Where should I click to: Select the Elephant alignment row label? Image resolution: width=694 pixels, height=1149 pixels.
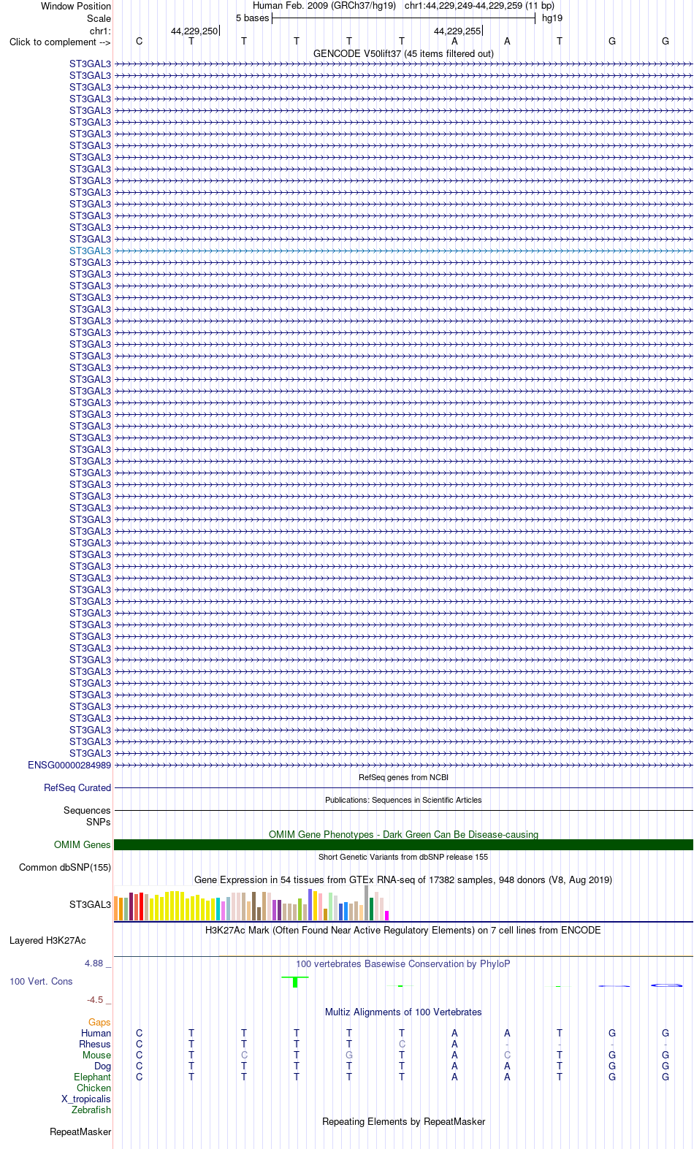[92, 1077]
